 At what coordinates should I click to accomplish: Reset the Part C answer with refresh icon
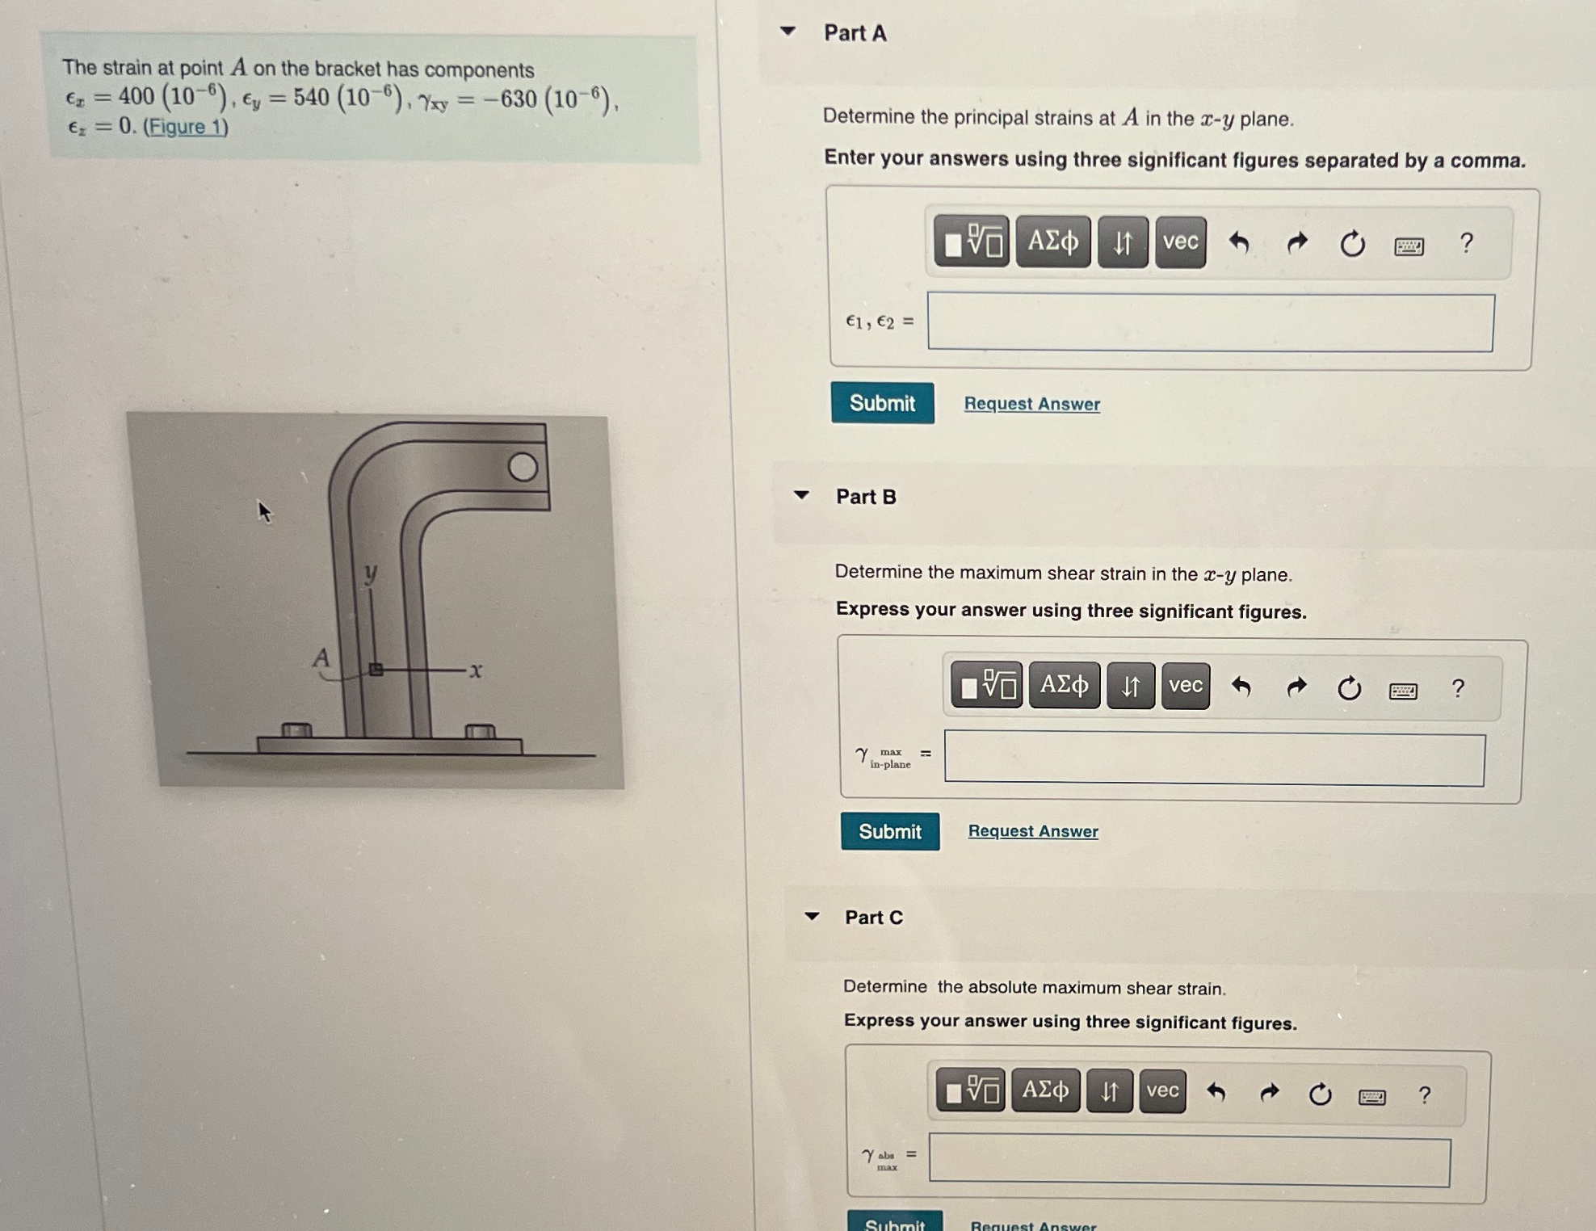[x=1320, y=1094]
